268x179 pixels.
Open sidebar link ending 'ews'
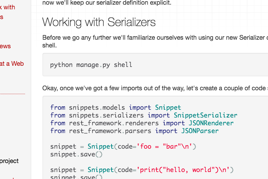point(5,46)
